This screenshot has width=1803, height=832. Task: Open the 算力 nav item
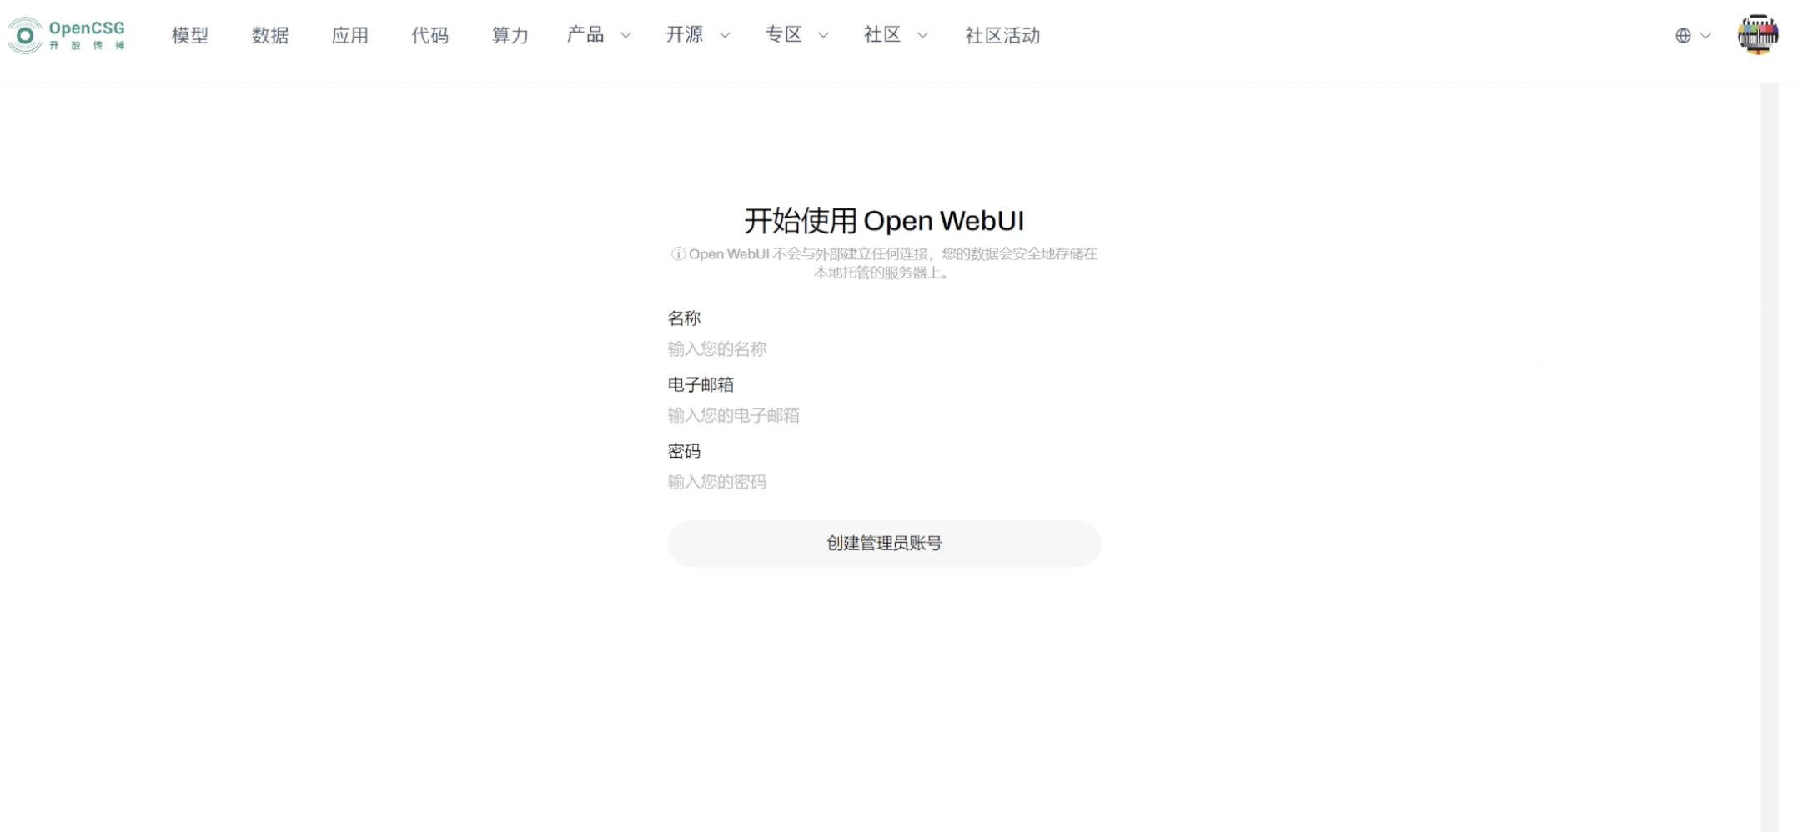(510, 35)
